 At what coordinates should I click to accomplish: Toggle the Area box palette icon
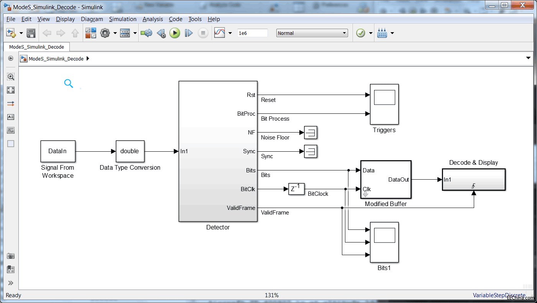pos(11,144)
